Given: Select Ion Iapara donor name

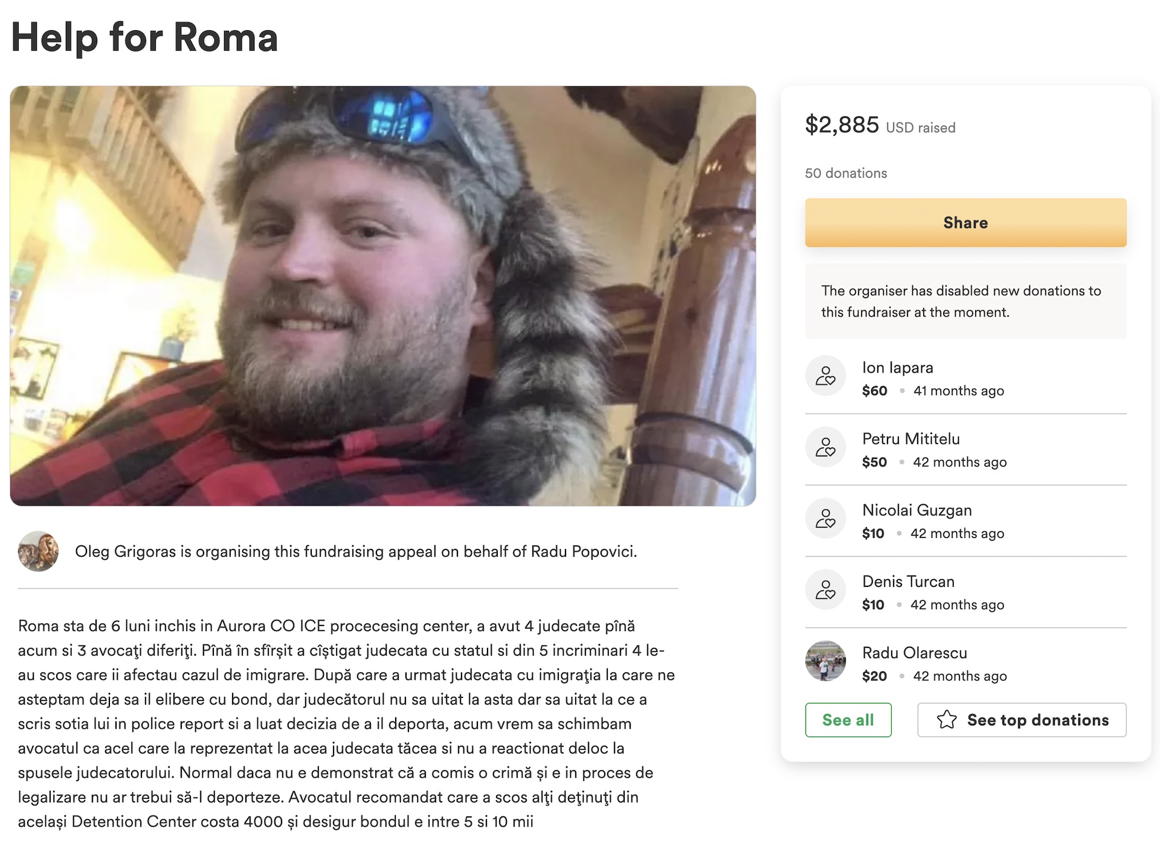Looking at the screenshot, I should [897, 368].
